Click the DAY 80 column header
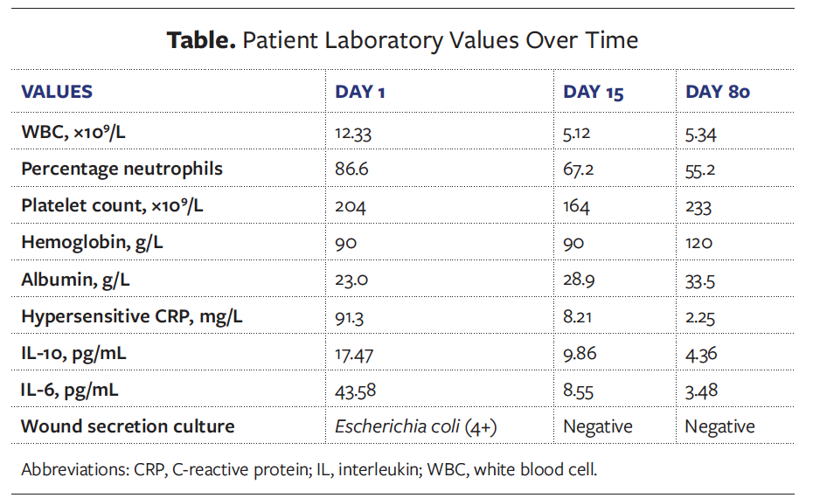813x498 pixels. (x=718, y=92)
